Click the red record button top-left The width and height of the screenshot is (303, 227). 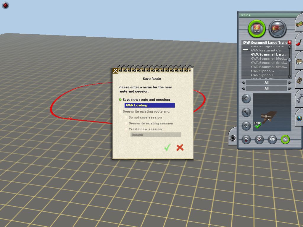(x=5, y=5)
